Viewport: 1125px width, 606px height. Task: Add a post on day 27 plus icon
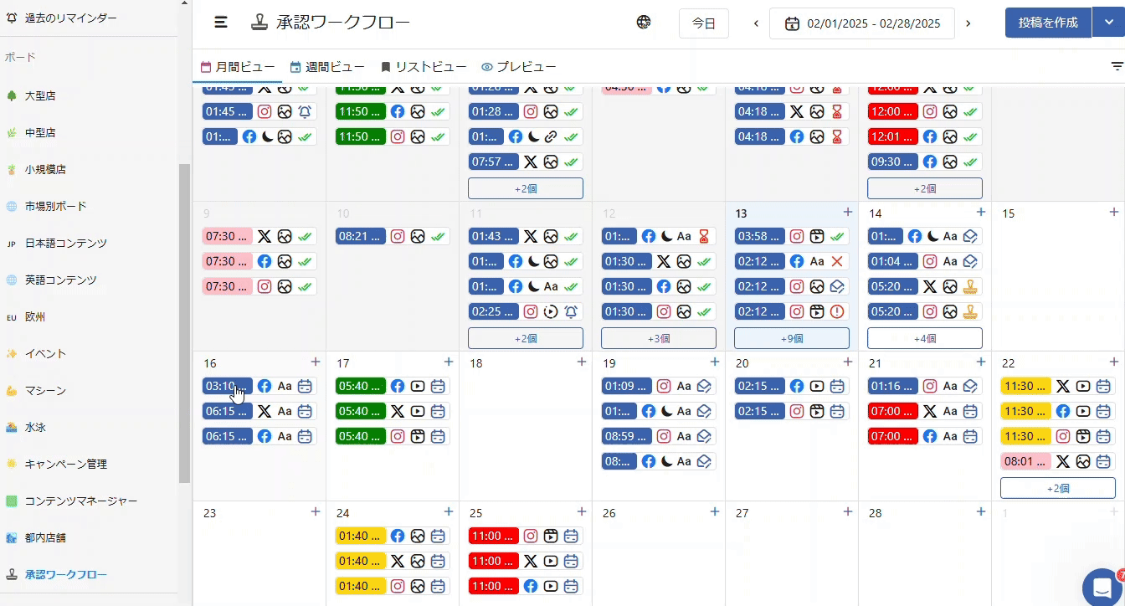coord(847,512)
